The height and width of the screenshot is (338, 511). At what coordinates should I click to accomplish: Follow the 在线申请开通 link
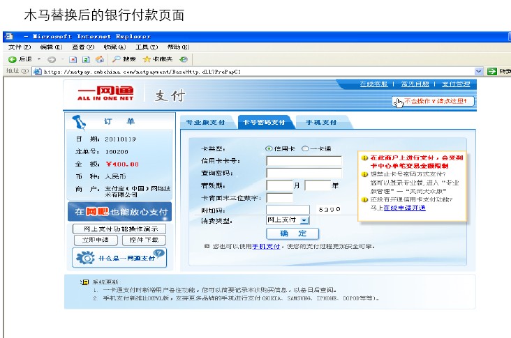[x=404, y=208]
